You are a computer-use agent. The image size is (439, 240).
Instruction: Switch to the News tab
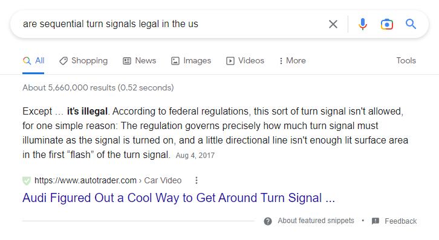click(140, 60)
